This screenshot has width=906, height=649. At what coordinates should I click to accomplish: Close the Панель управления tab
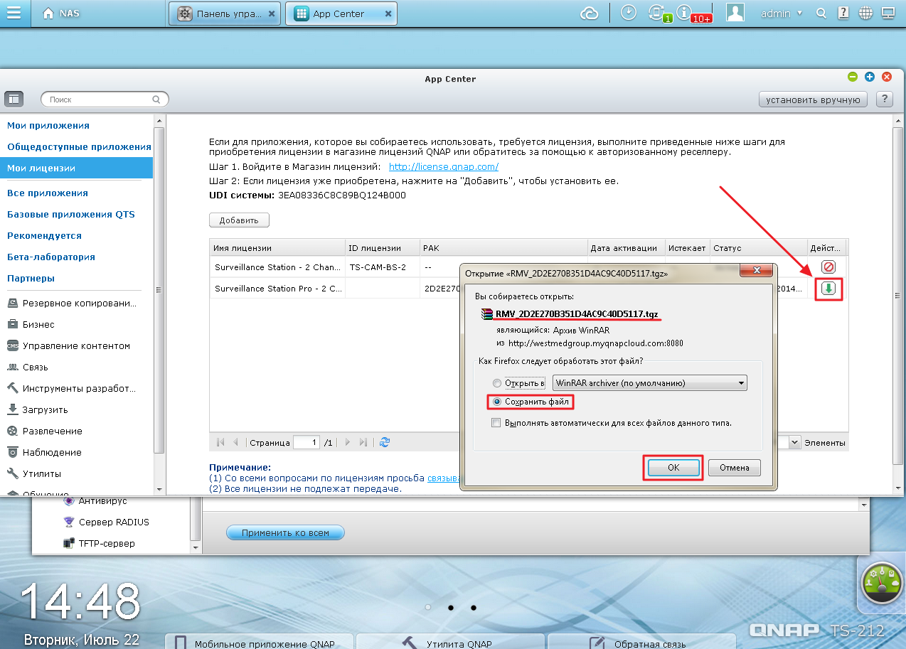click(272, 14)
